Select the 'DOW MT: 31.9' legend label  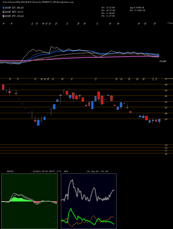pyautogui.click(x=14, y=12)
